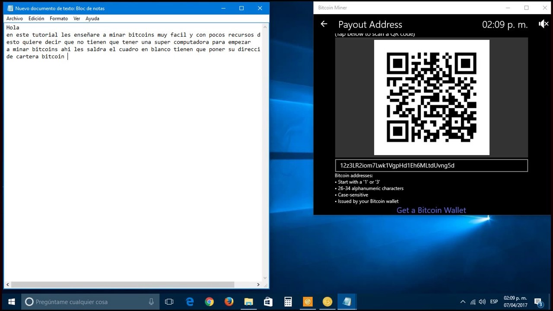
Task: Maximize the Notepad window
Action: 242,8
